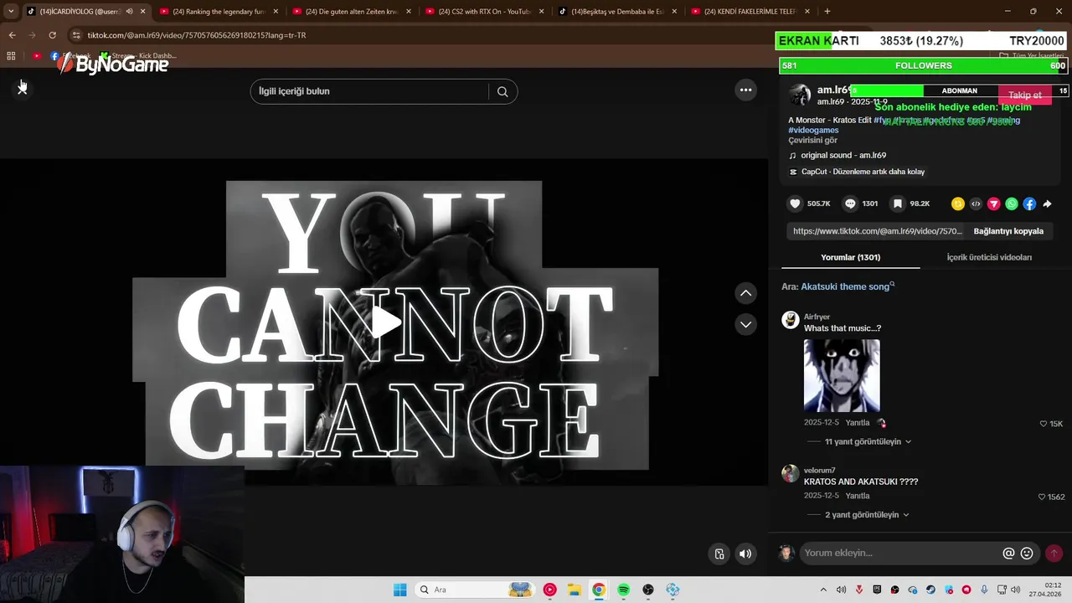
Task: Follow creator with 'Takip et' button
Action: point(1025,95)
